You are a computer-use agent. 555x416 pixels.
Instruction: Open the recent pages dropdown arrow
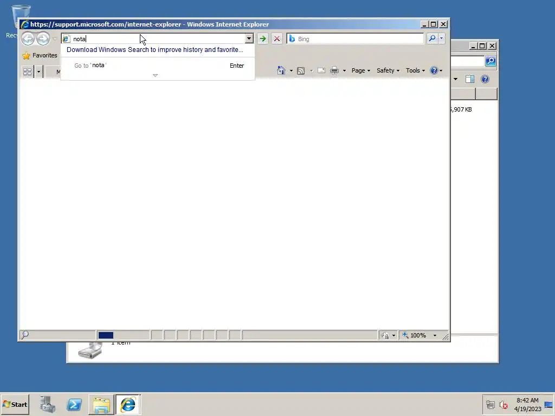55,39
